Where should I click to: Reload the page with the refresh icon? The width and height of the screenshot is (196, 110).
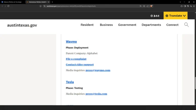pos(8,6)
